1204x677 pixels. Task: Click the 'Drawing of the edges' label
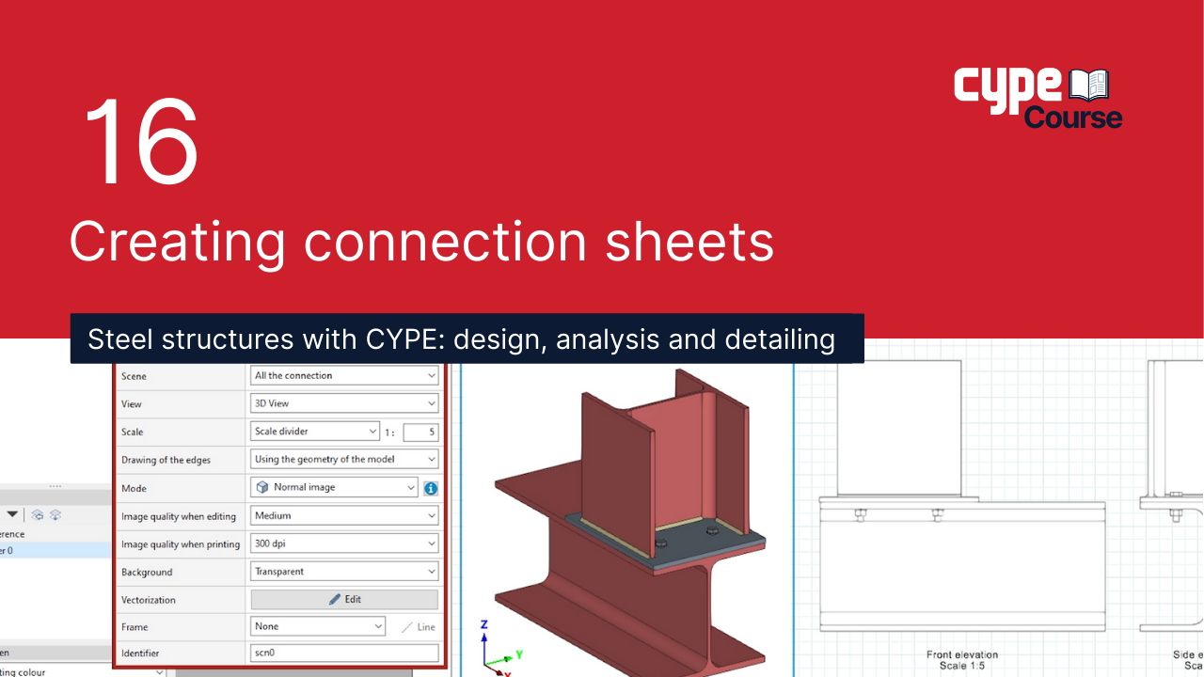[x=166, y=460]
